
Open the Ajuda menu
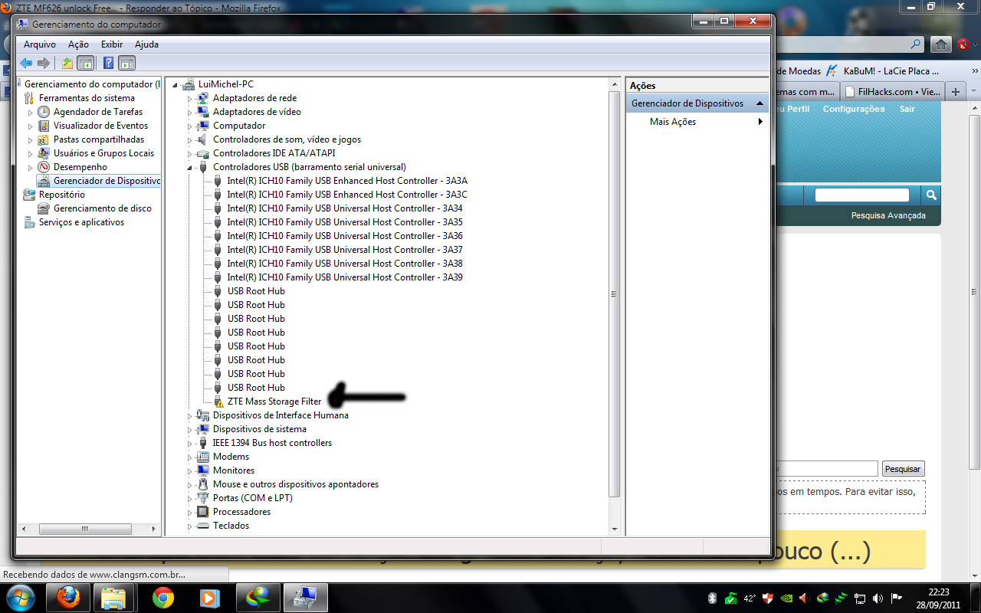coord(146,44)
